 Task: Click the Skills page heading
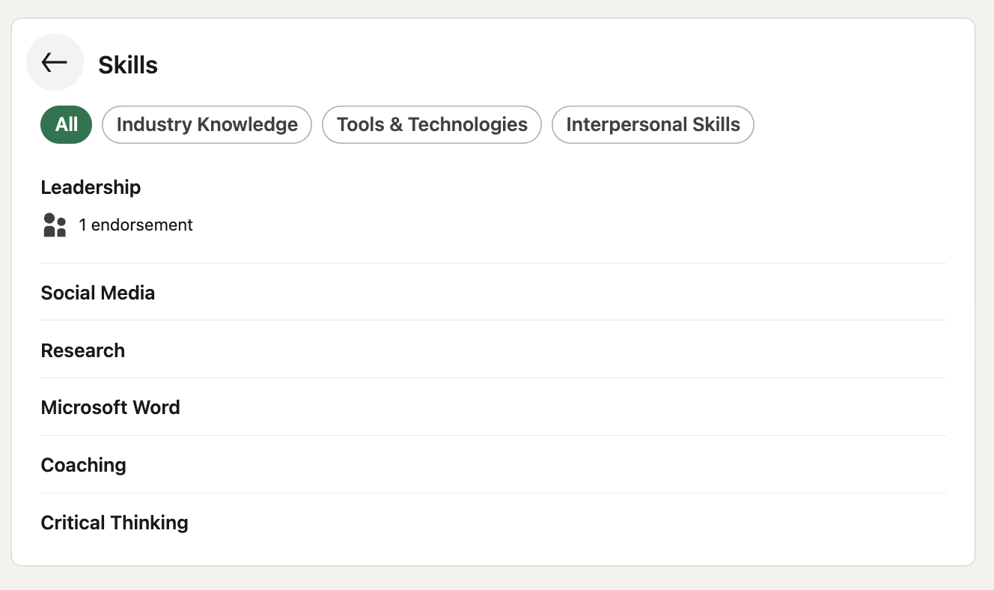128,65
